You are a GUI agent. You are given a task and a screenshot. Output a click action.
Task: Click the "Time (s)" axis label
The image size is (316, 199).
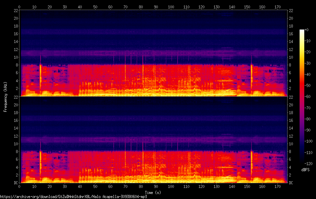pyautogui.click(x=153, y=192)
